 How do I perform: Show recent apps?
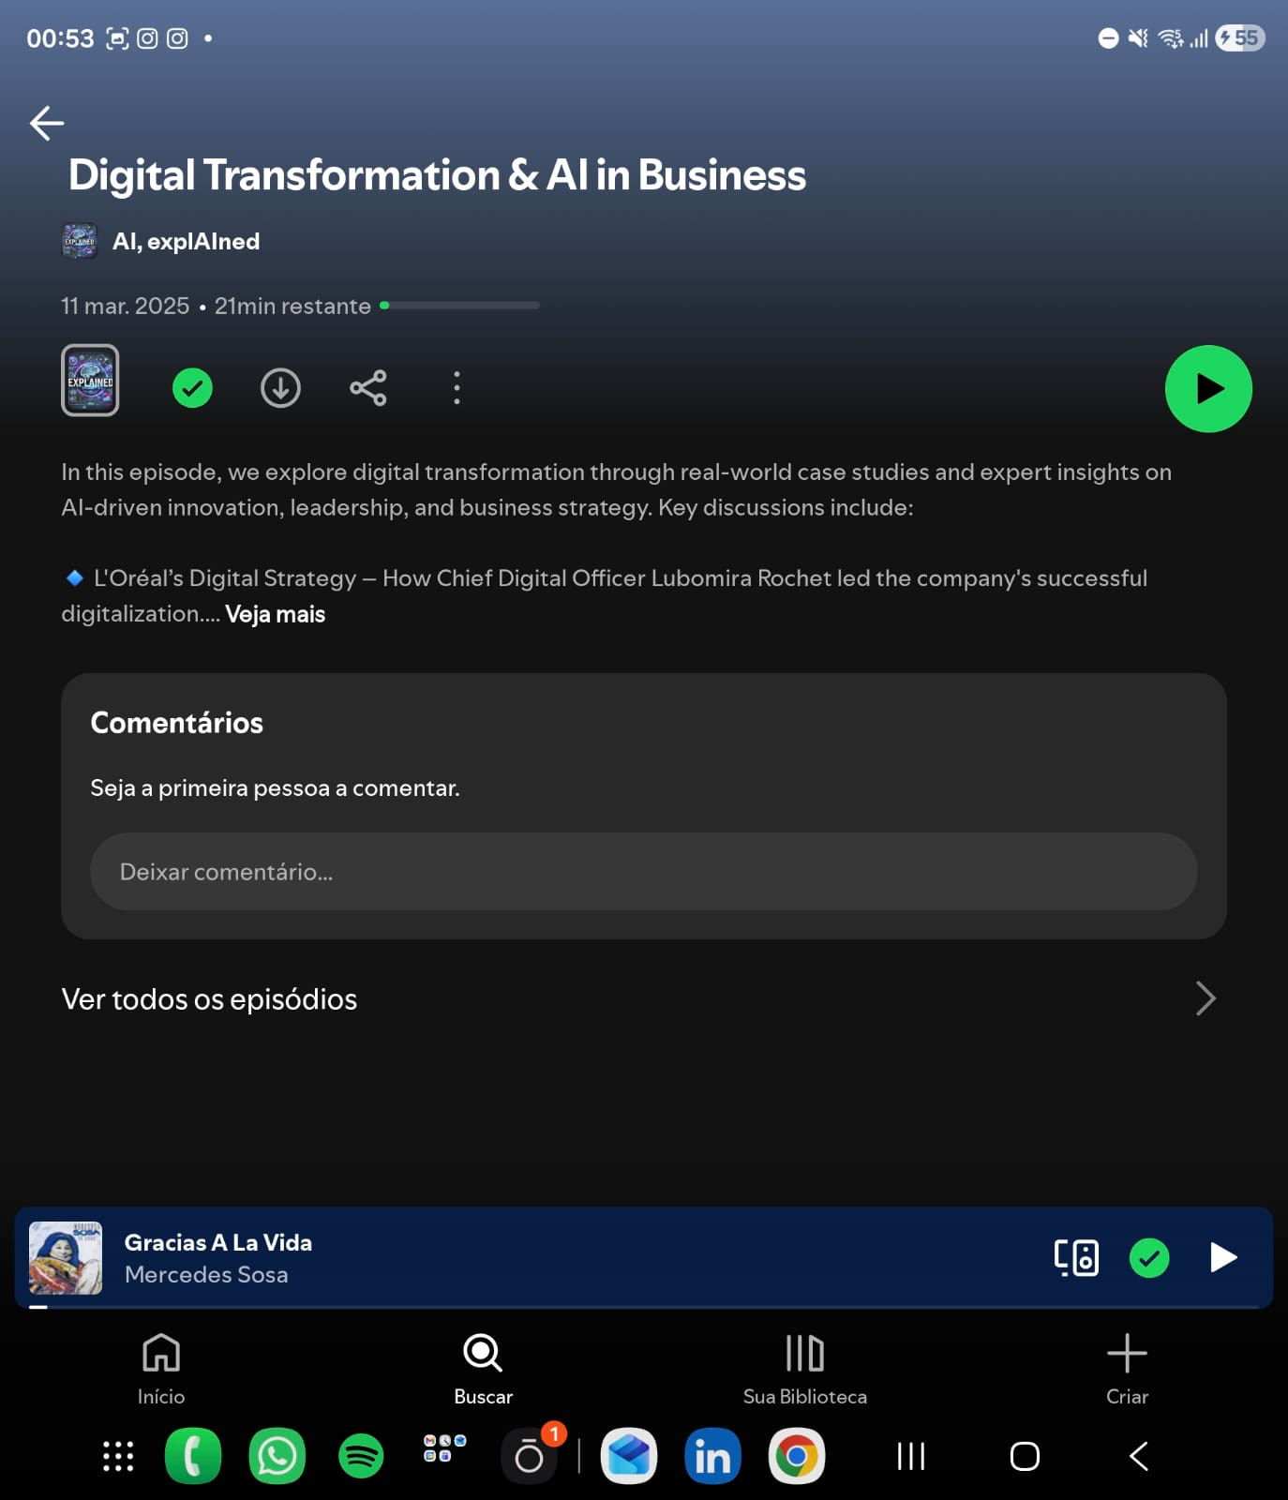[x=911, y=1456]
